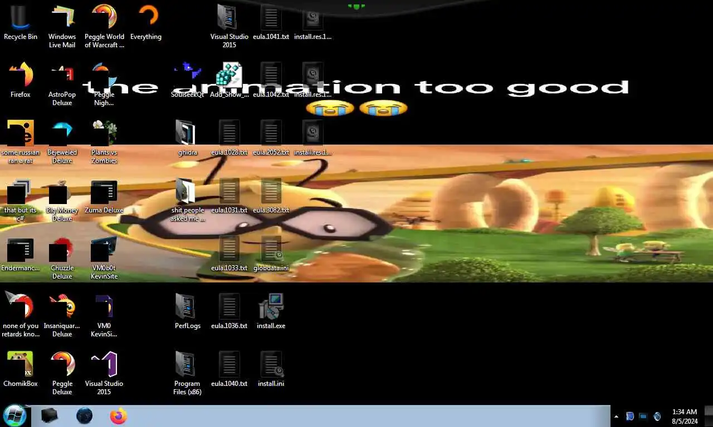
Task: Open Plants vs Zombies shortcut
Action: pyautogui.click(x=104, y=142)
